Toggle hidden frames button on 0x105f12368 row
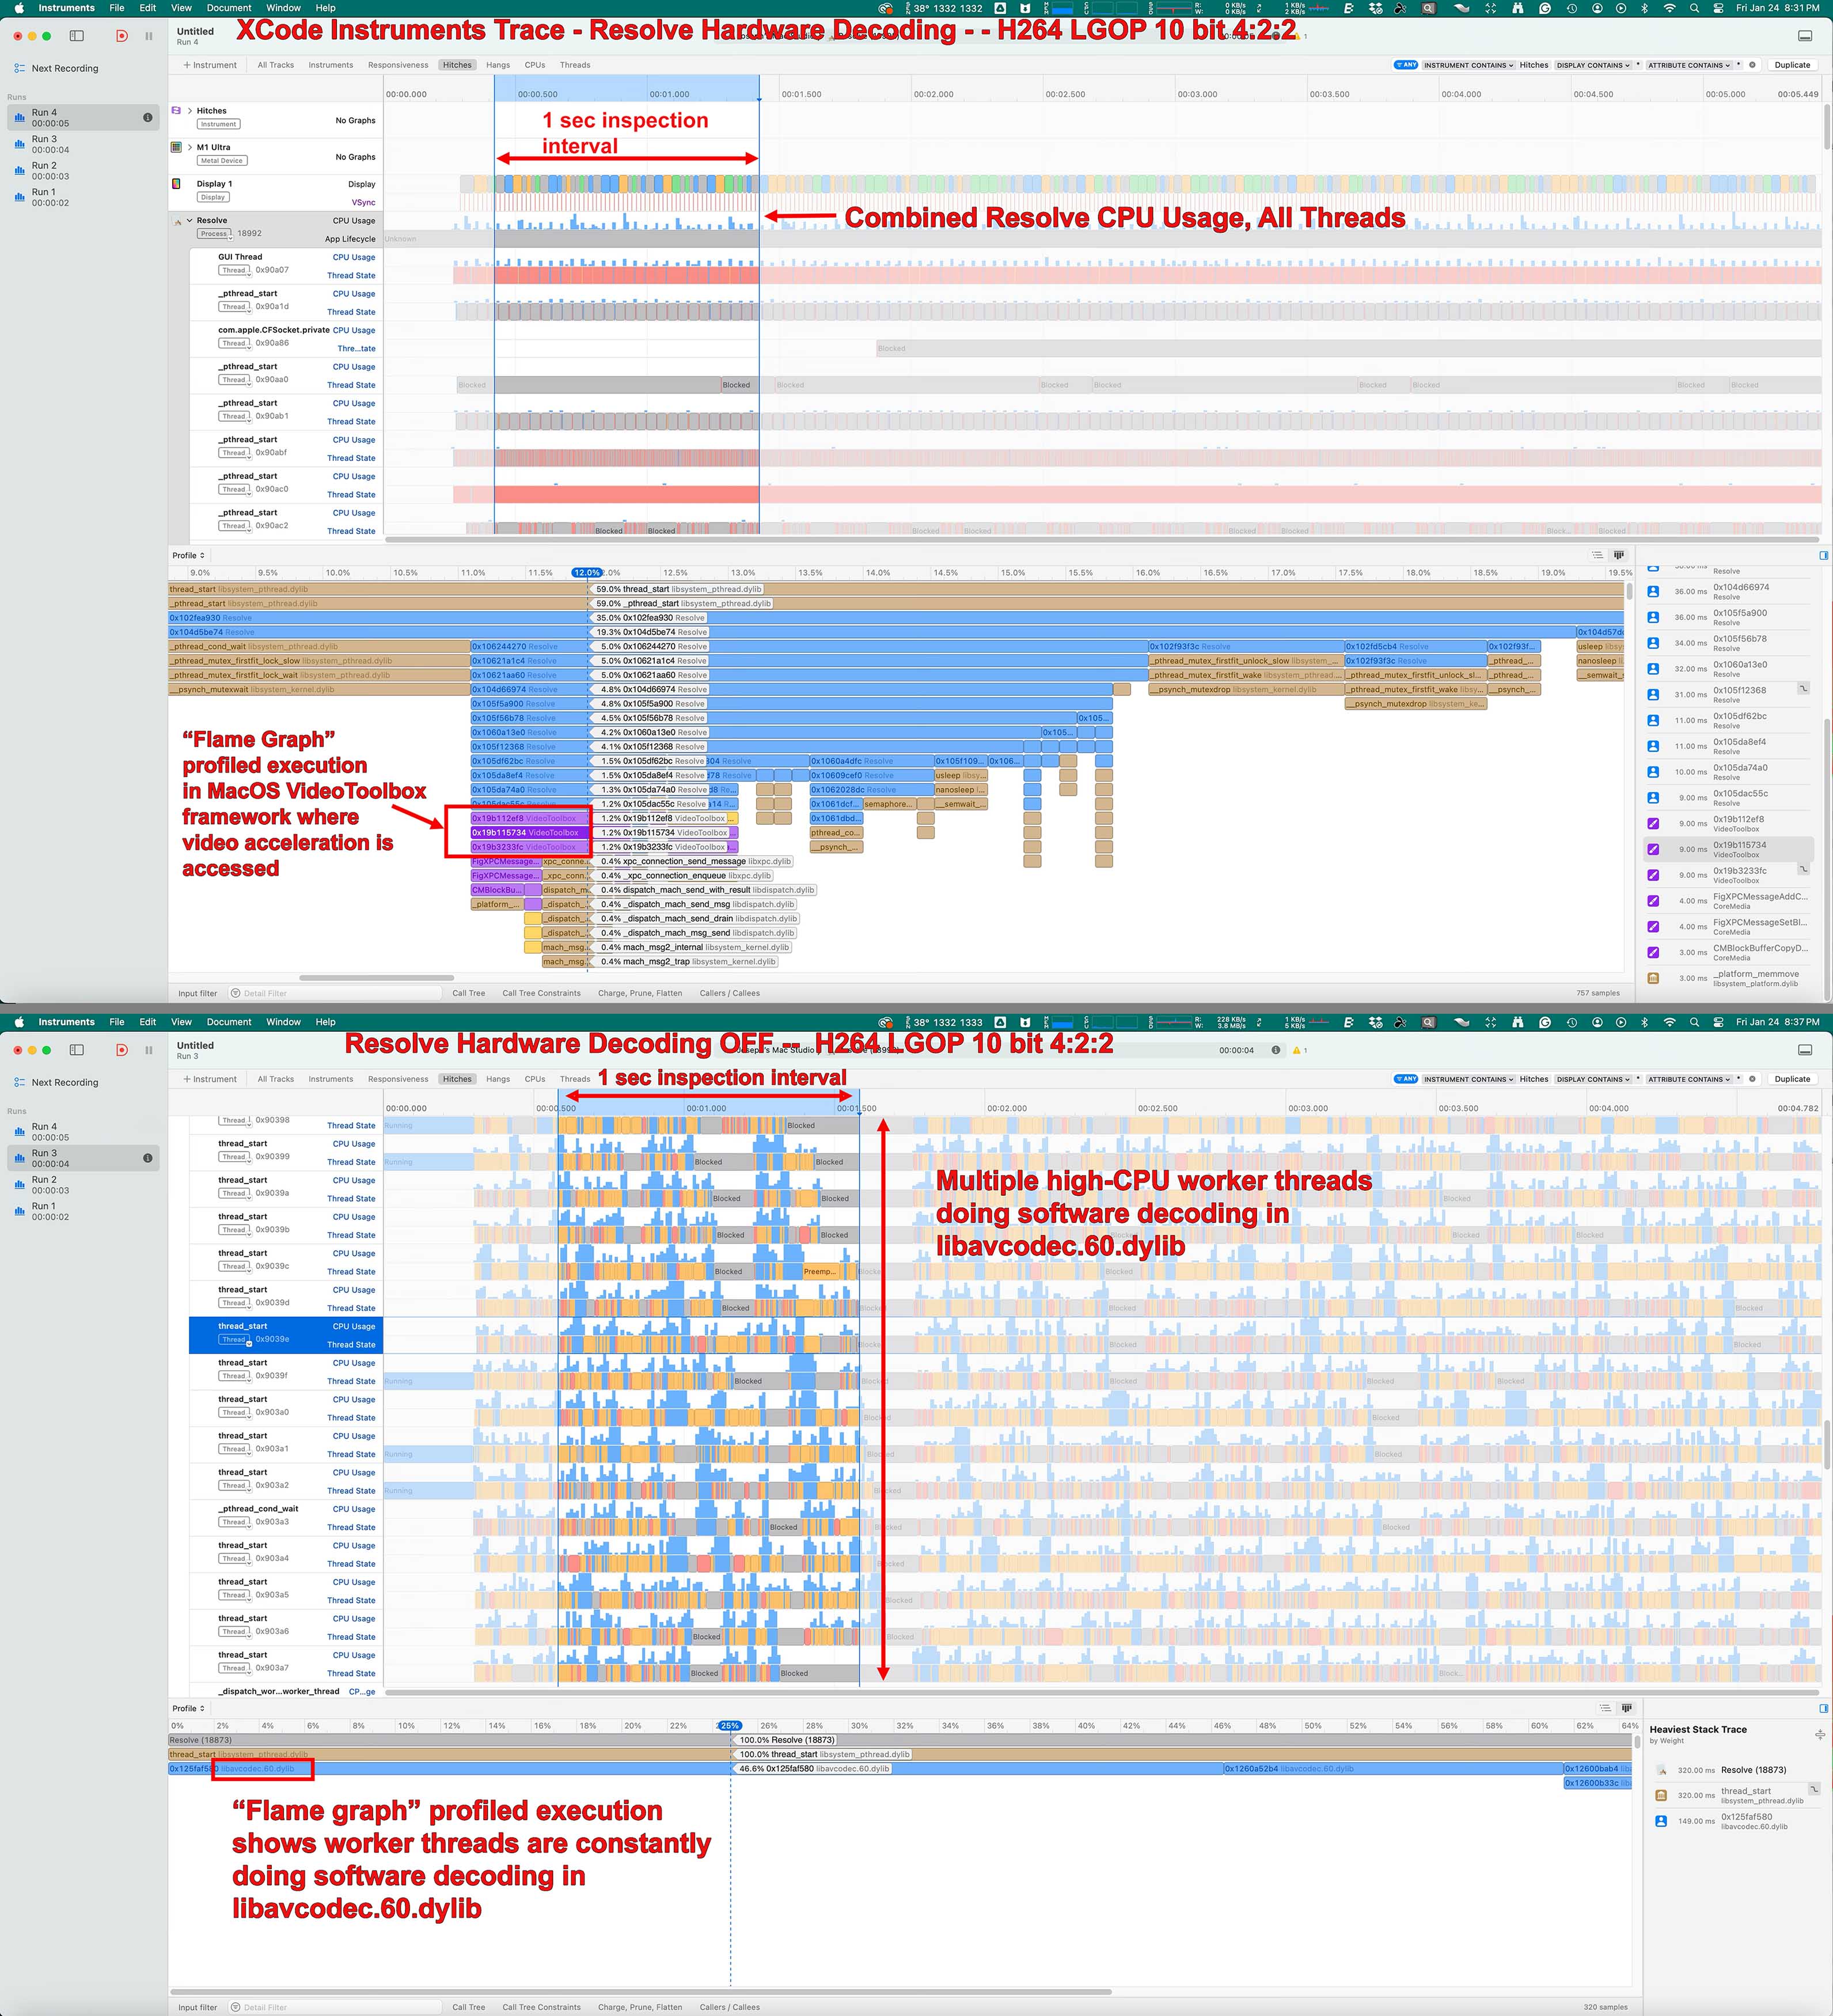The height and width of the screenshot is (2016, 1833). 1804,688
